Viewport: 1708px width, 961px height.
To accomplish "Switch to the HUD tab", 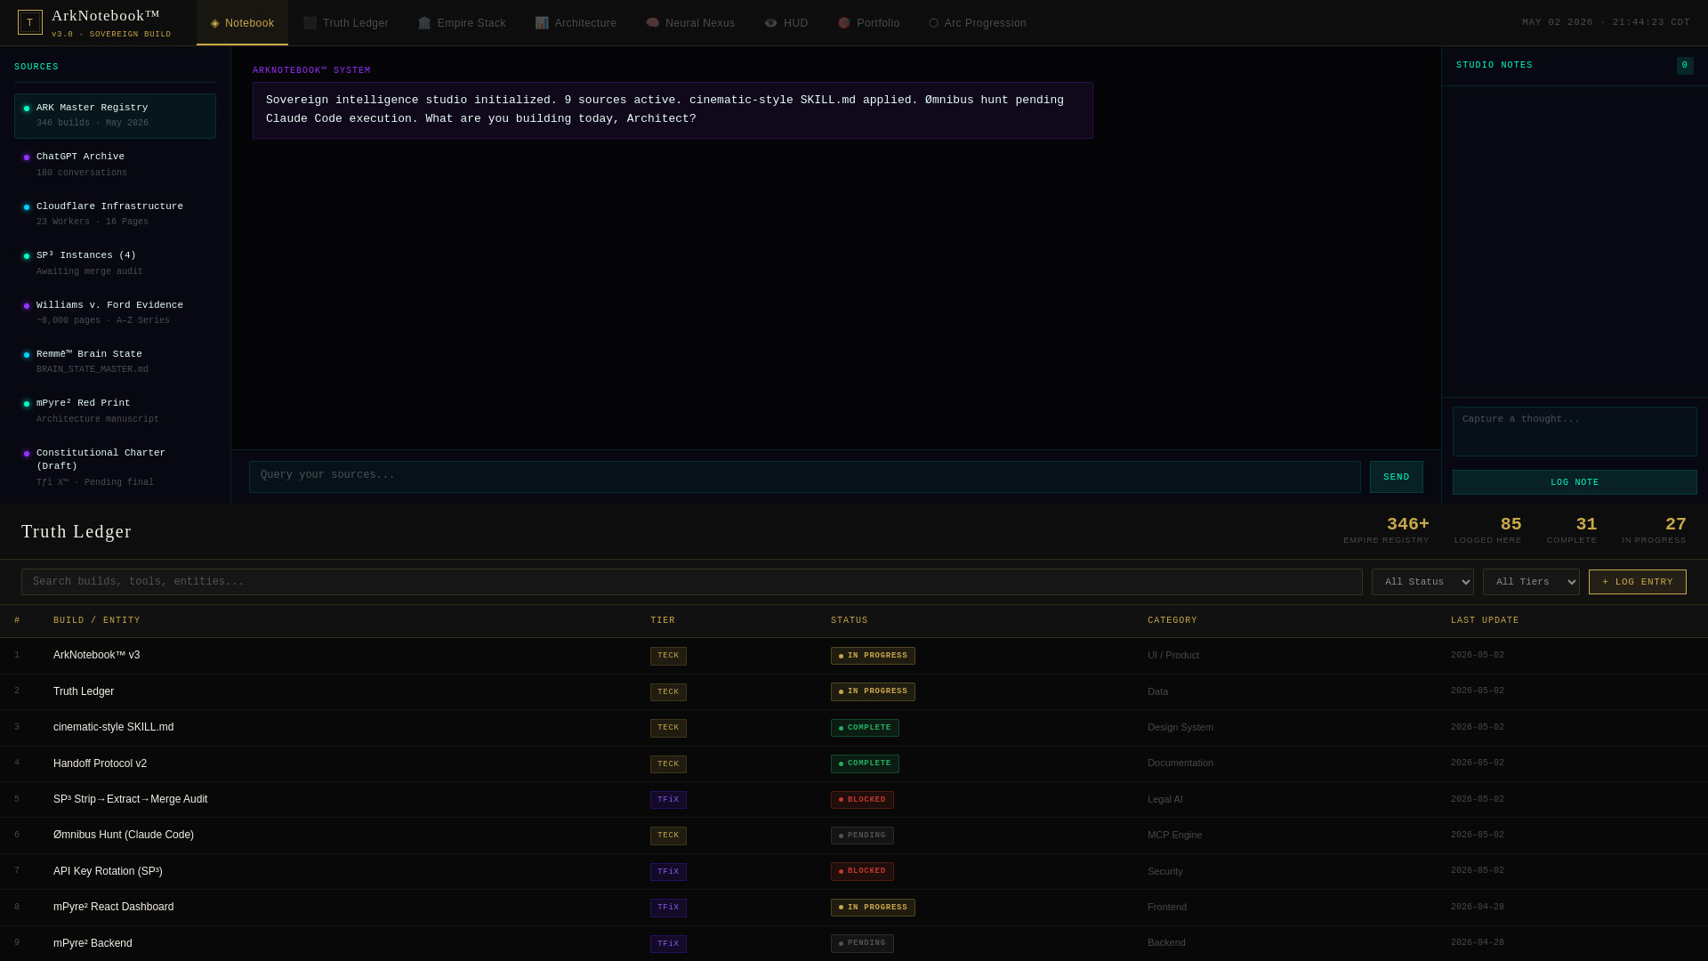I will pos(786,23).
